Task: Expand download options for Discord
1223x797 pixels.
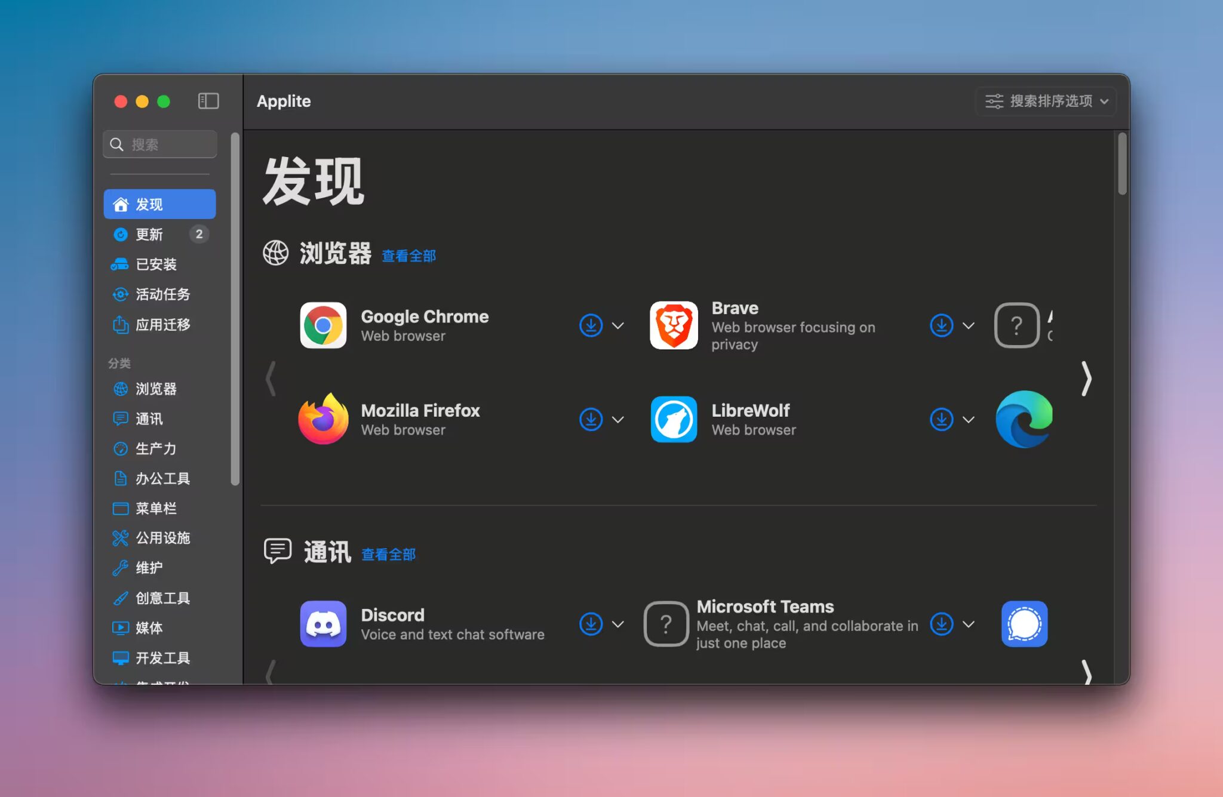Action: 618,624
